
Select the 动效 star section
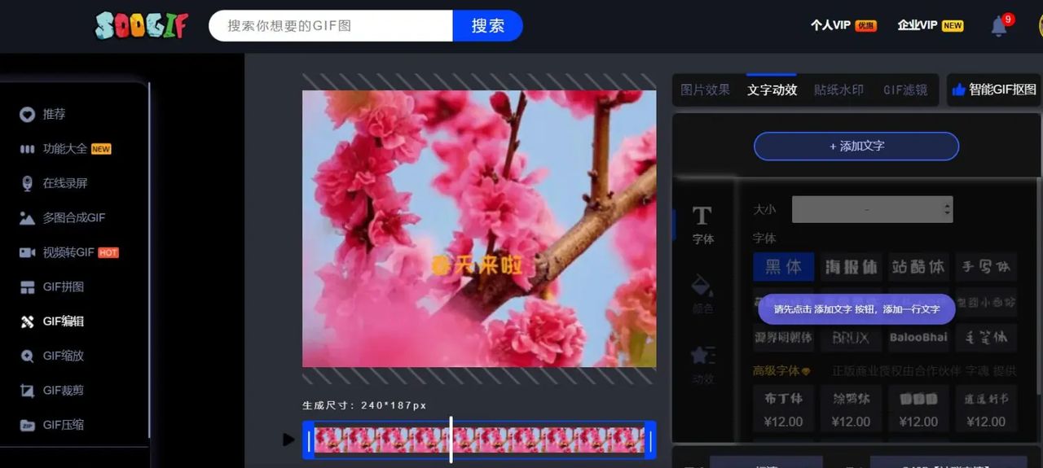[702, 364]
